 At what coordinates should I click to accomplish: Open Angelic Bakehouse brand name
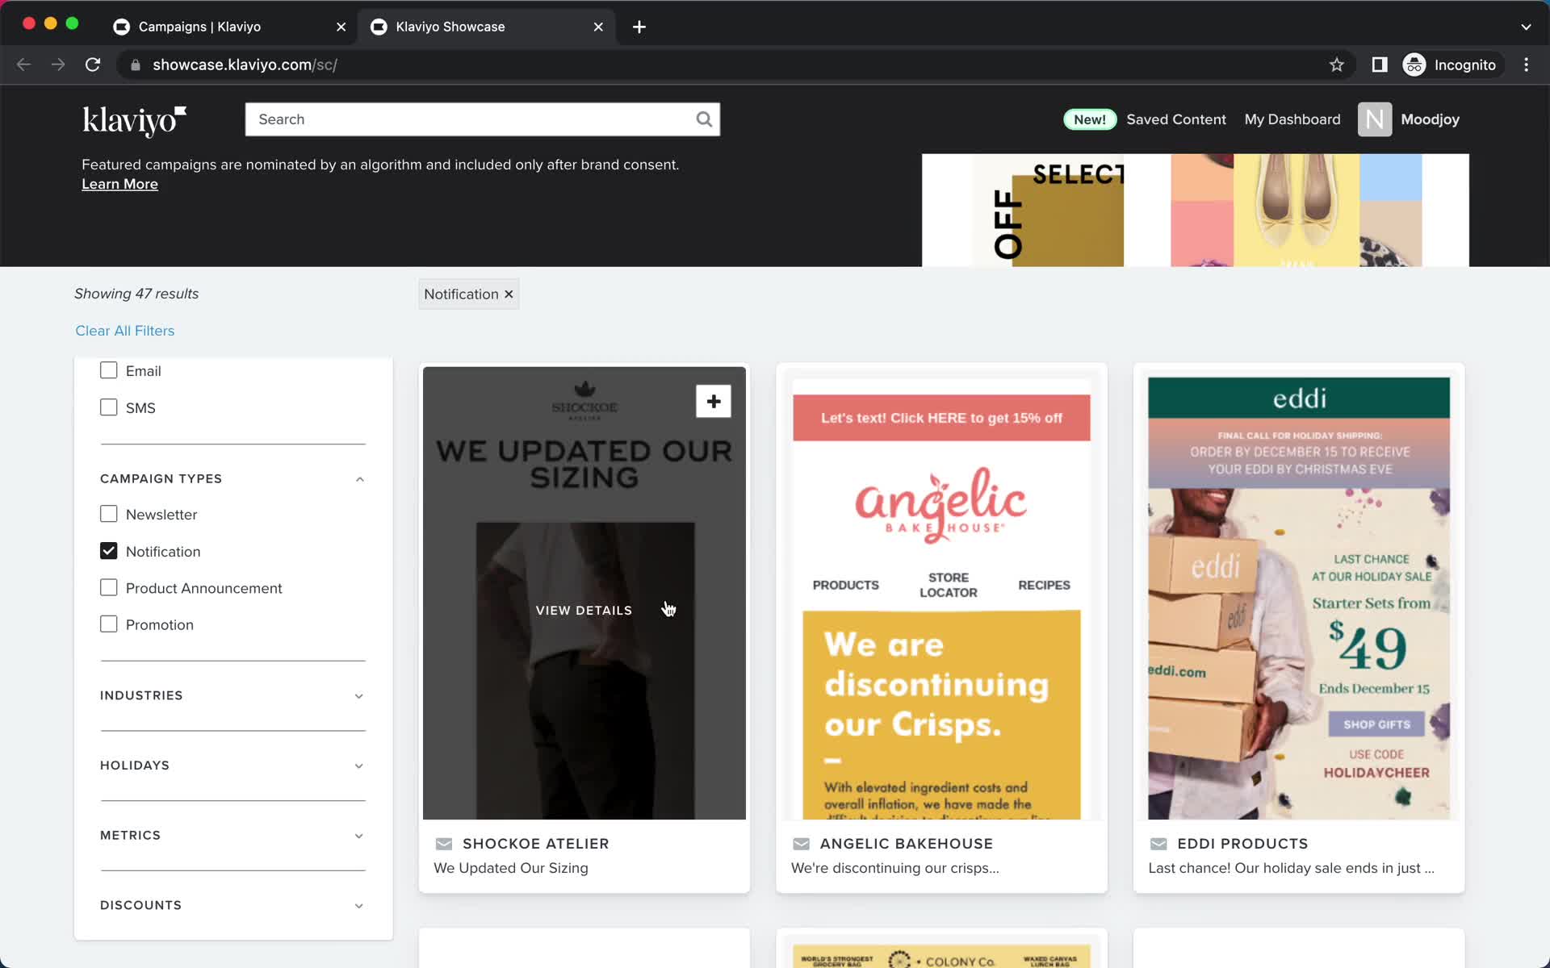(907, 844)
